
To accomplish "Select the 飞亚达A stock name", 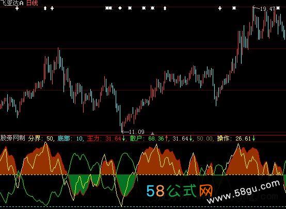I will pyautogui.click(x=12, y=3).
